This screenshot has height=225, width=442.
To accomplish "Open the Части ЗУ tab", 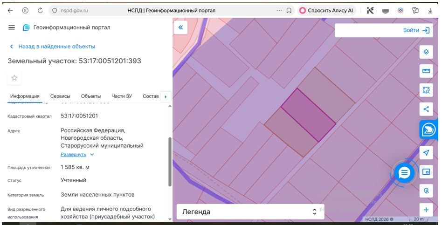I will click(122, 96).
